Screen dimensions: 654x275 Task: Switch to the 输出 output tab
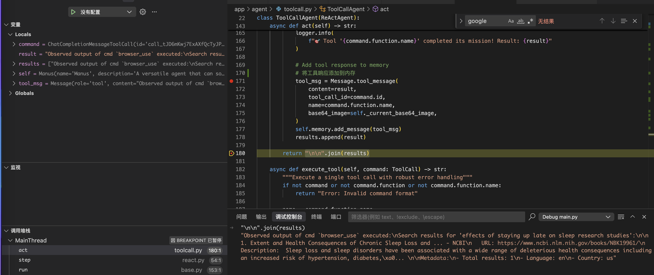[x=261, y=217]
